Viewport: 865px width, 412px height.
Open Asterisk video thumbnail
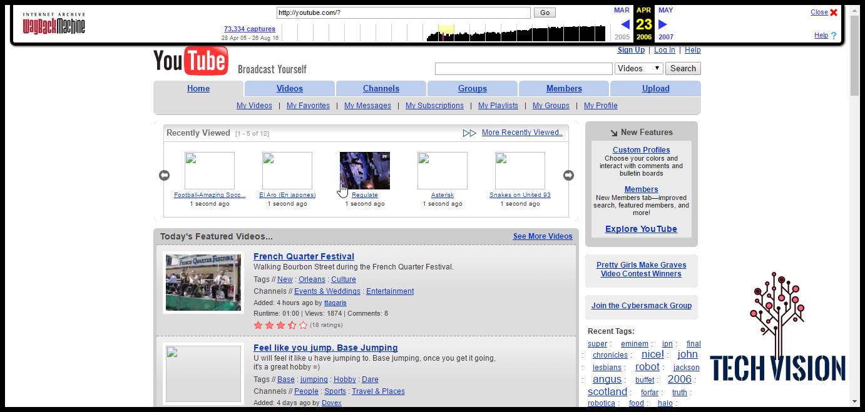[x=443, y=171]
